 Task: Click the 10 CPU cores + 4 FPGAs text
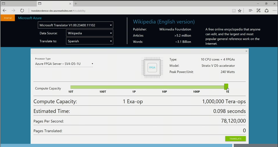pyautogui.click(x=218, y=59)
